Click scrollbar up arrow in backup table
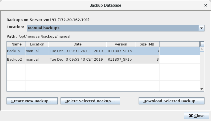This screenshot has height=121, width=211. (202, 49)
